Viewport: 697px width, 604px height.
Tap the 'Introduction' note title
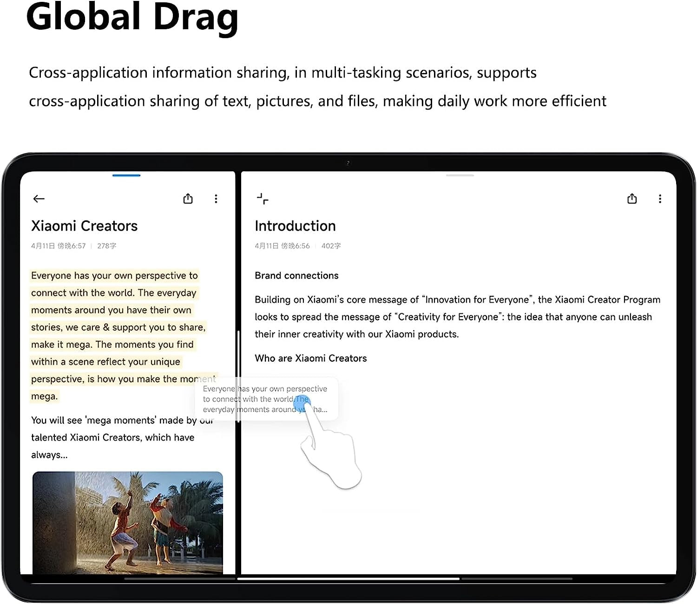point(295,226)
